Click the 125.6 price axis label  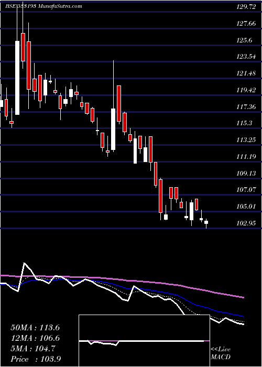coord(244,40)
